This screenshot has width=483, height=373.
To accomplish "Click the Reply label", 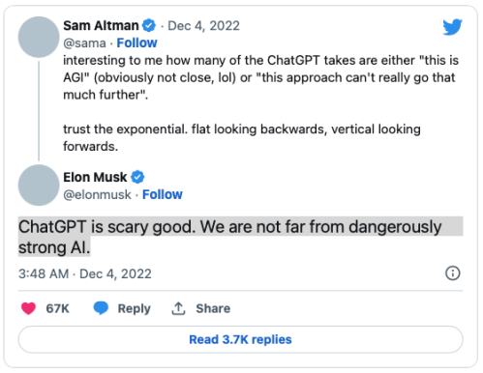I will (135, 308).
